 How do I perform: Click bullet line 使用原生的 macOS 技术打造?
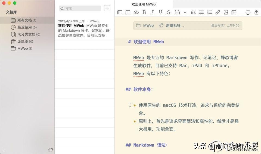pos(187,109)
